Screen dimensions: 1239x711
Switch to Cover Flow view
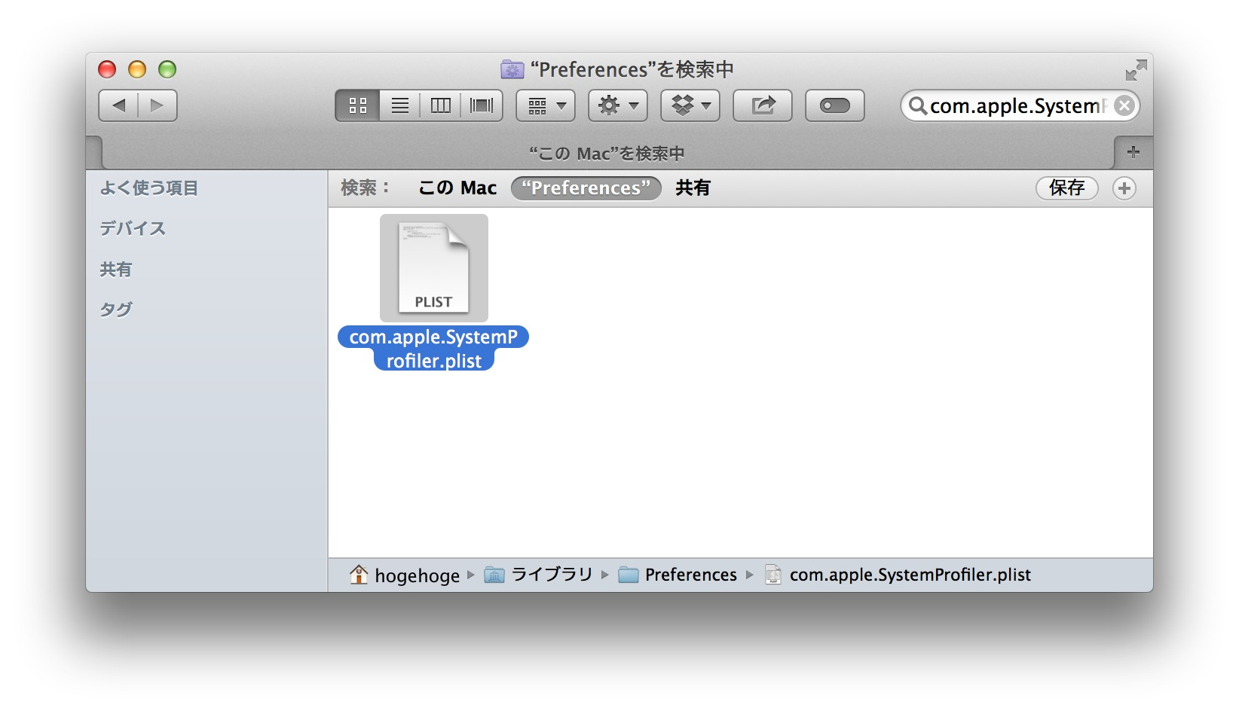pos(482,105)
